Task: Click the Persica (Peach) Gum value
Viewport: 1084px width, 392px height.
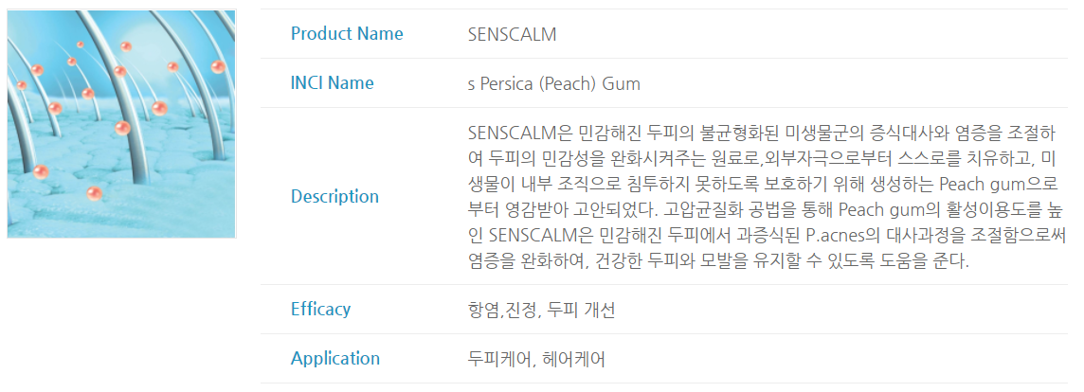Action: coord(553,83)
